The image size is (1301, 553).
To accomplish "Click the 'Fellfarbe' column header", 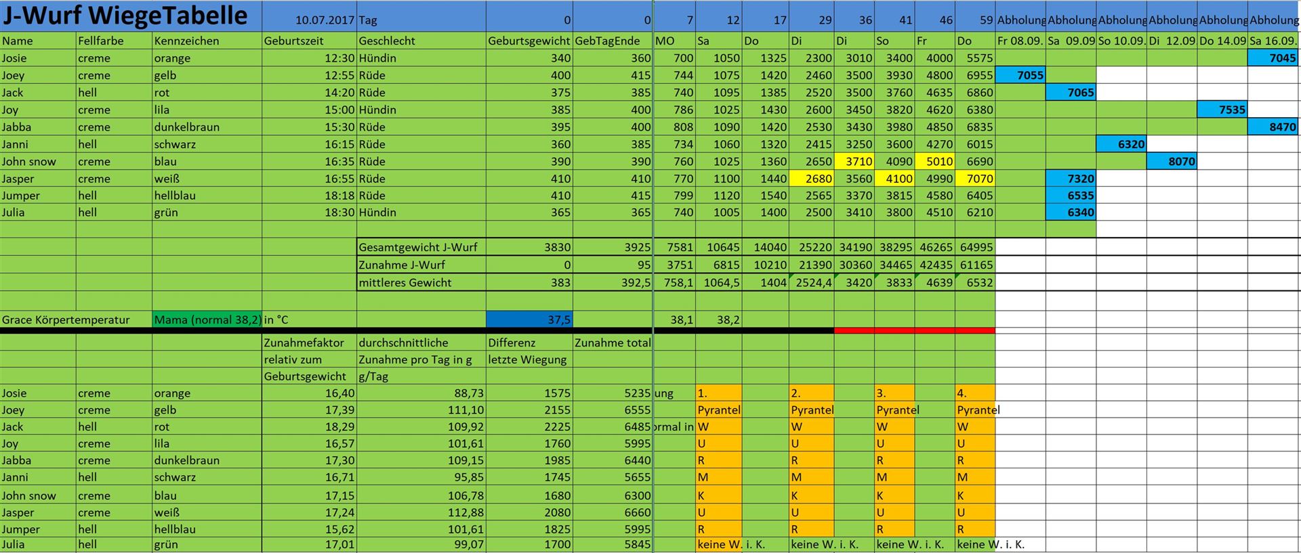I will tap(114, 41).
